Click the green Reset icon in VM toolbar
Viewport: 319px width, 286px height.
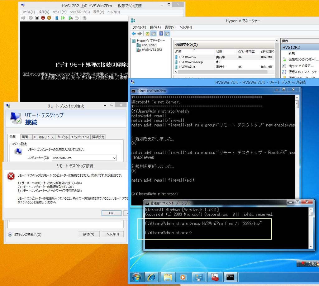[63, 18]
